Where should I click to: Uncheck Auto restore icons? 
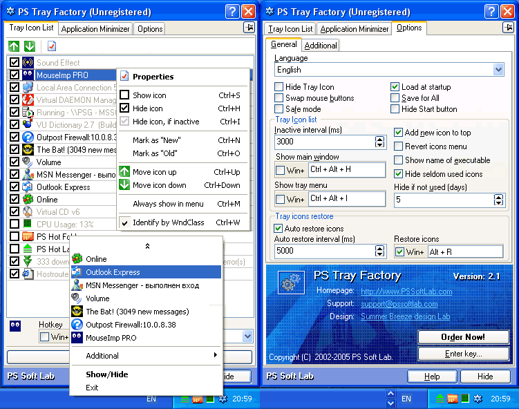tap(279, 228)
